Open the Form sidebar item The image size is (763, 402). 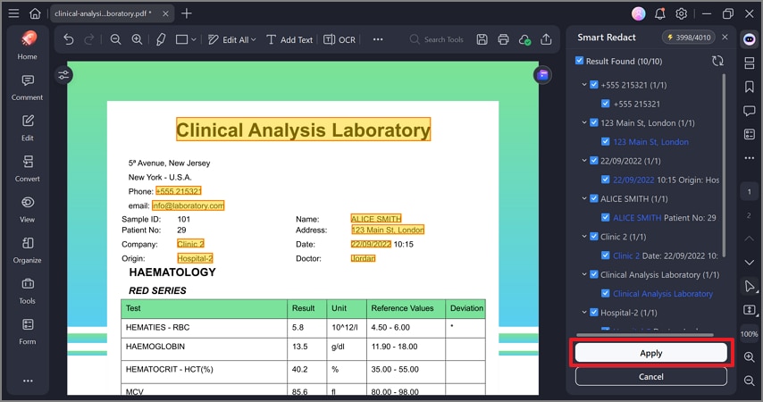pos(27,332)
